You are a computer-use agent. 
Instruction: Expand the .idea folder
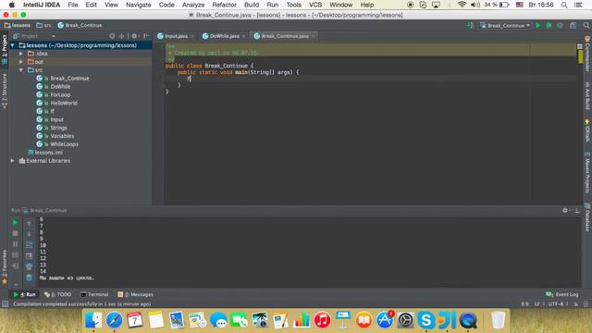click(x=21, y=54)
